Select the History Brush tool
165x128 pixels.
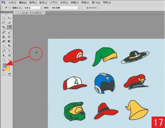(x=9, y=37)
